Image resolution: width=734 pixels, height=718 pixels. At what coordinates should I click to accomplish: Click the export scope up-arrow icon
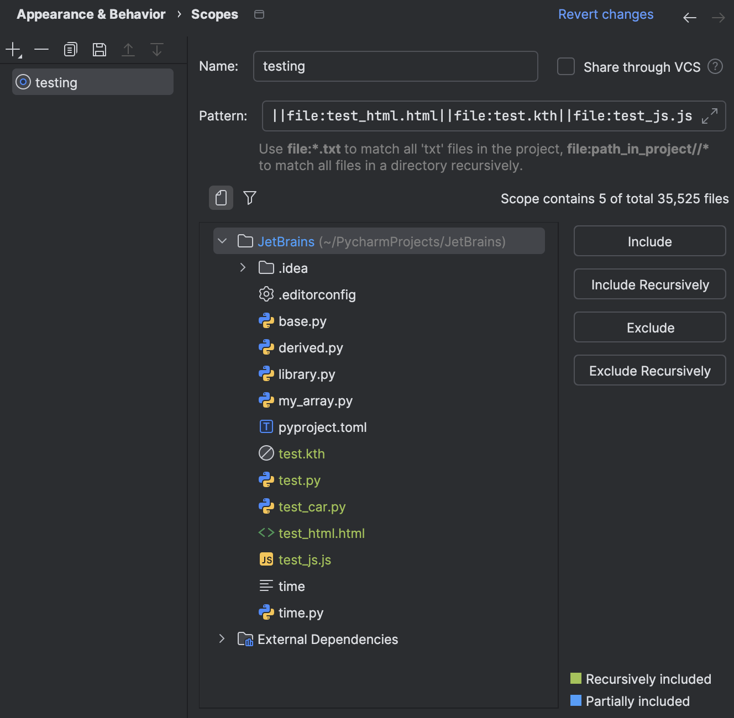(x=128, y=49)
